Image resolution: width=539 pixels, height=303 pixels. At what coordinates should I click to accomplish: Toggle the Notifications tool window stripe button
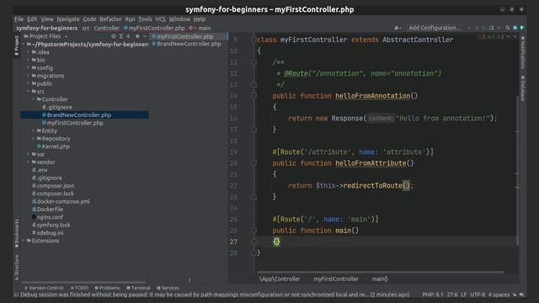(x=522, y=52)
